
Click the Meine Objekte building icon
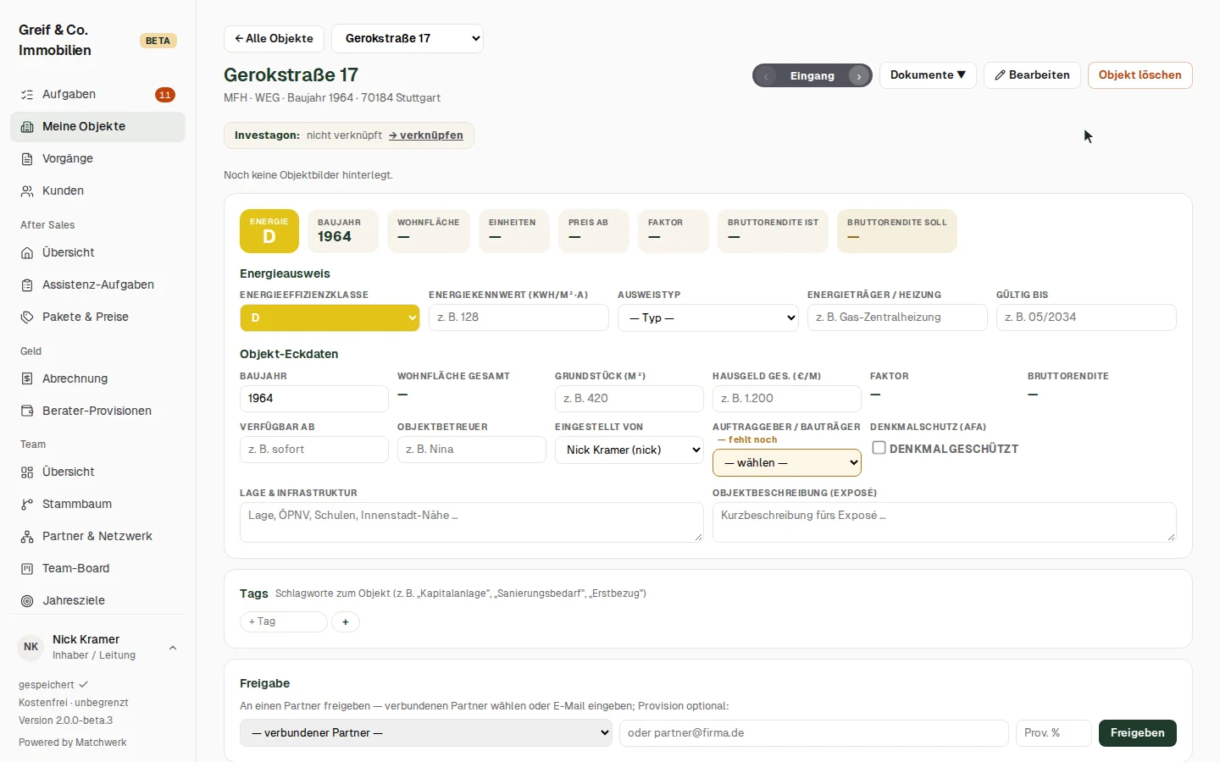tap(27, 127)
